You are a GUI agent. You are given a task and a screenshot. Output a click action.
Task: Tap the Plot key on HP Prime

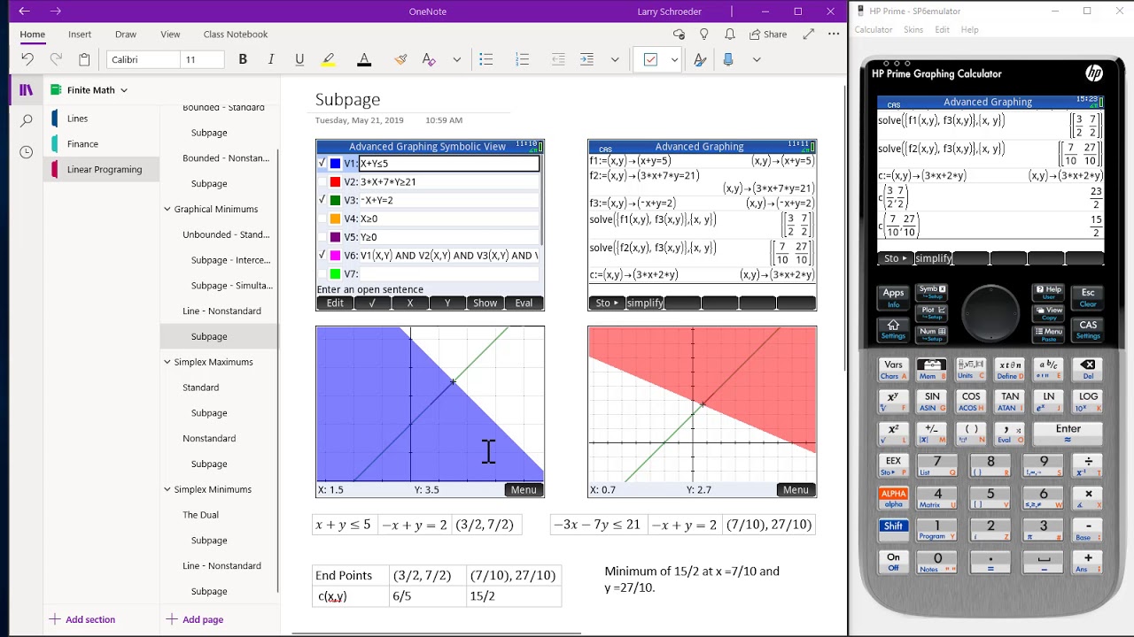[x=932, y=313]
